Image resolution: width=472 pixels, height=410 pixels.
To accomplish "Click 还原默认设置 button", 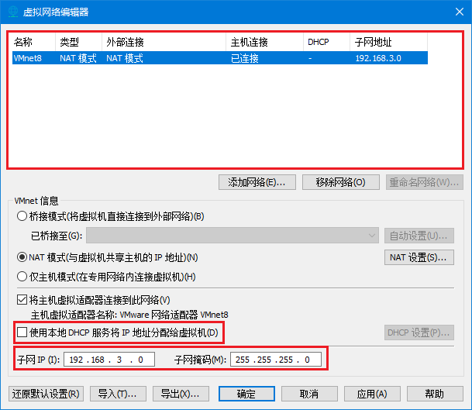I will [x=46, y=393].
